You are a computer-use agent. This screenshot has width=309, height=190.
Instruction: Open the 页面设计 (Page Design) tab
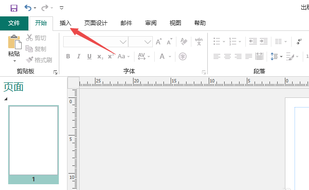point(96,23)
